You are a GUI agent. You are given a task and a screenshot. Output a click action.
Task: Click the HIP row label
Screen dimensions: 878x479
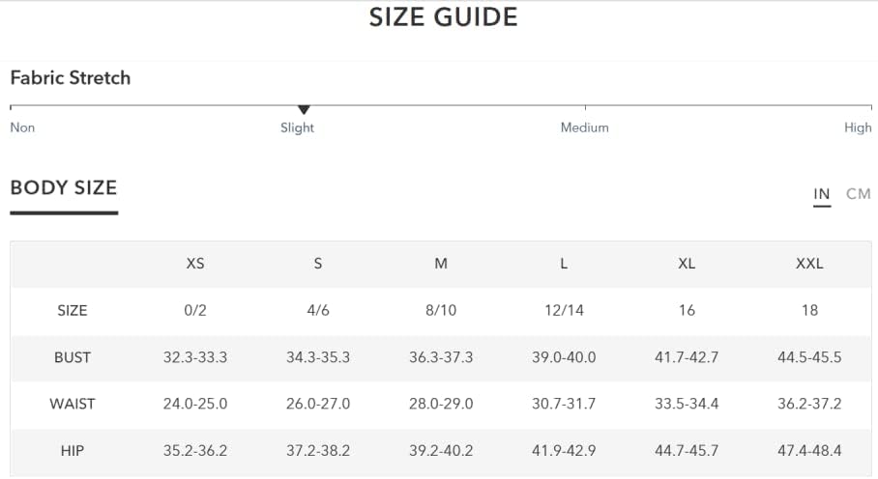(x=73, y=451)
